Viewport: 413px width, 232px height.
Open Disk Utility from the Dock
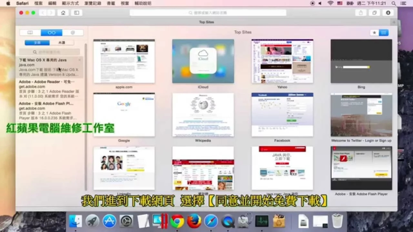[245, 221]
